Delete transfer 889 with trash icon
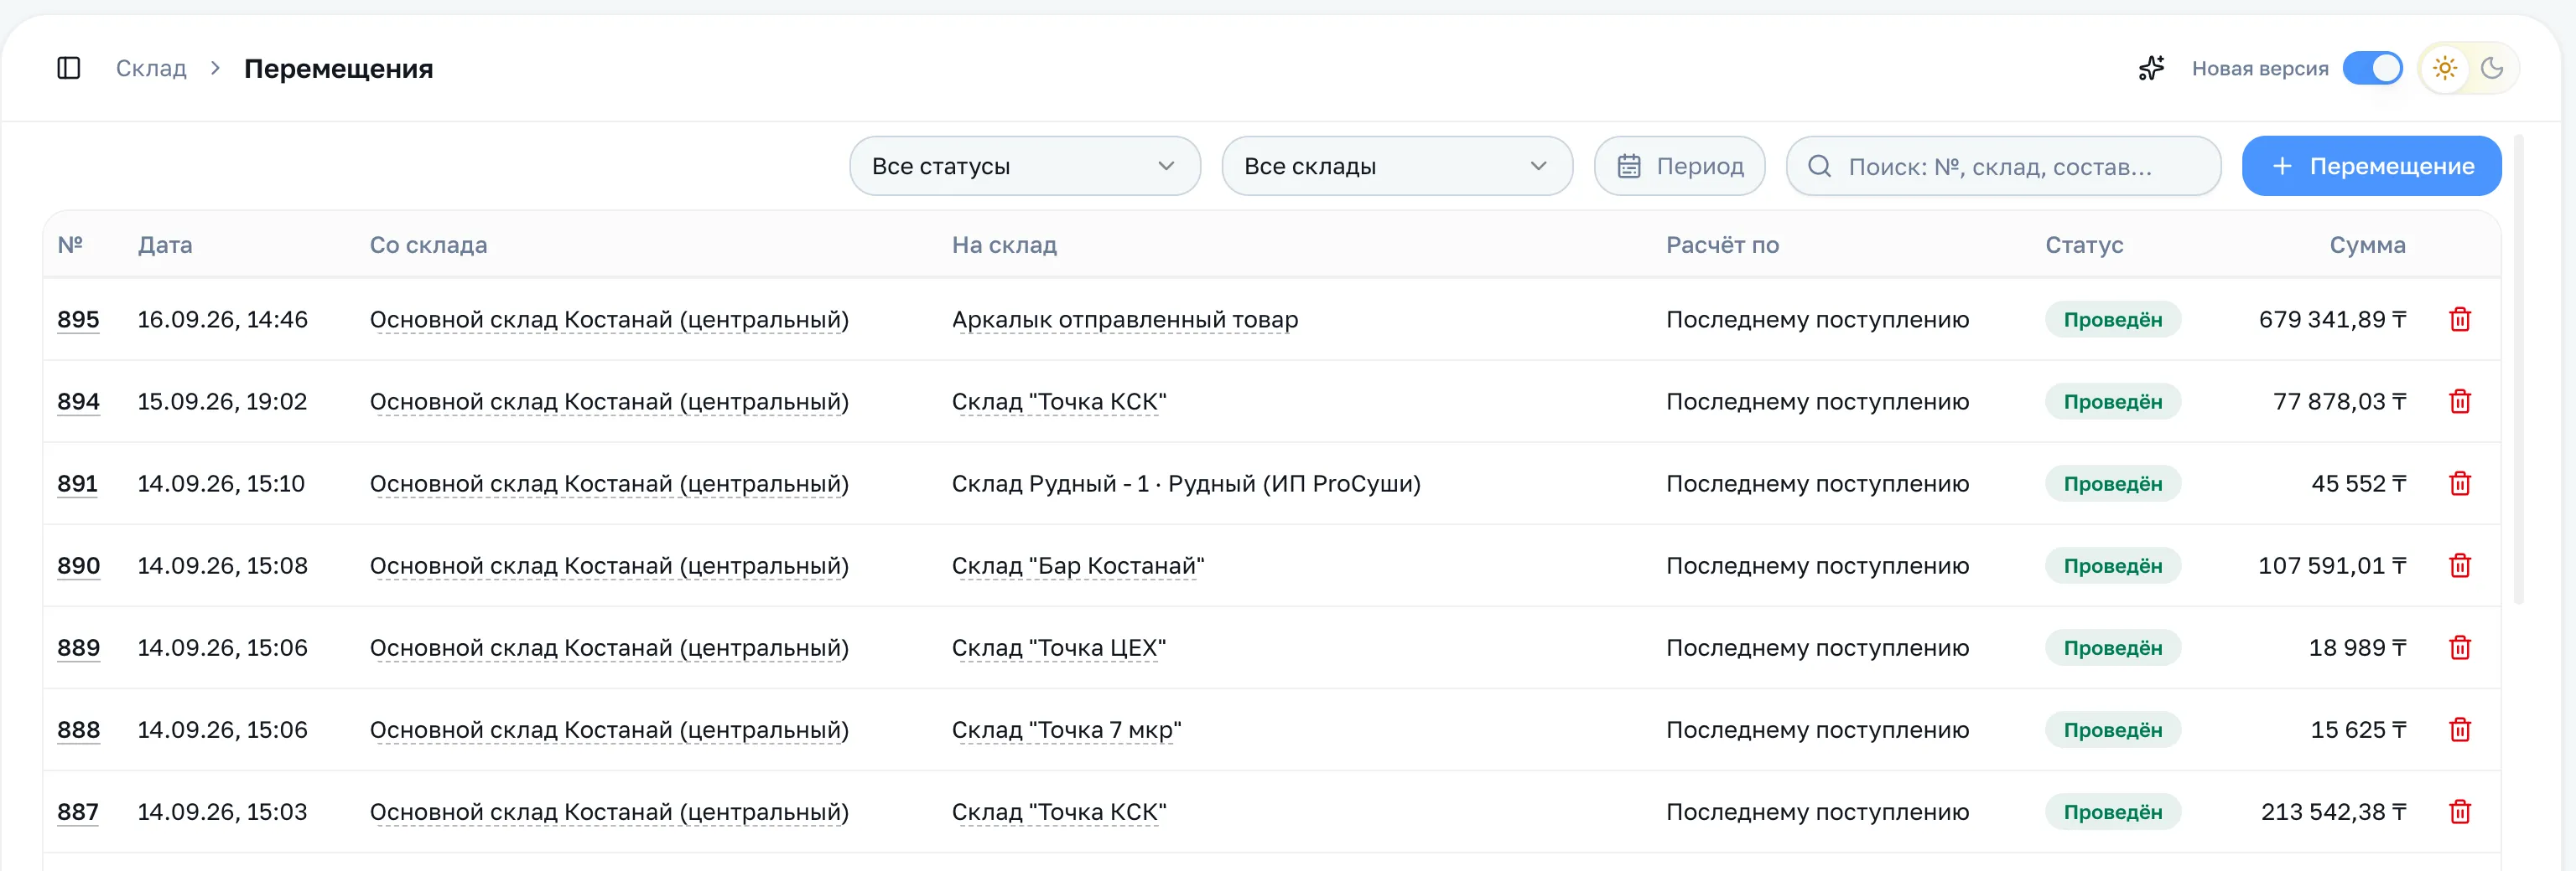Viewport: 2576px width, 871px height. coord(2460,647)
